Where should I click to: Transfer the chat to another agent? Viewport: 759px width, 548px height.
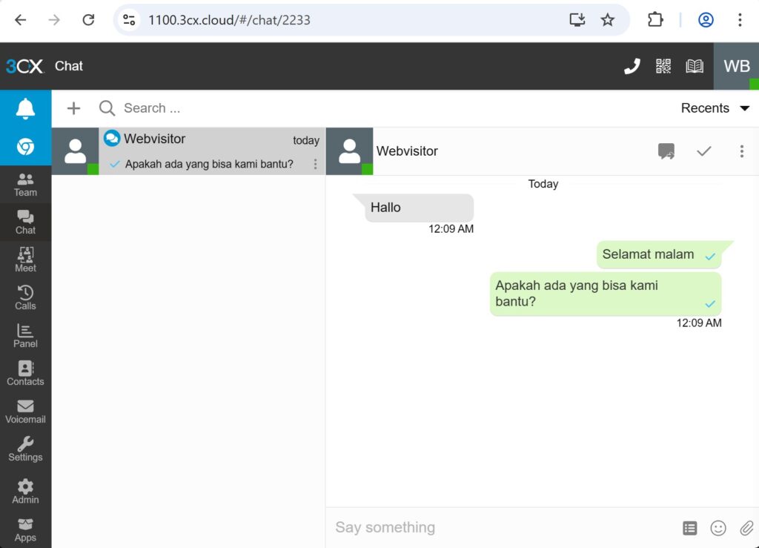[x=666, y=151]
